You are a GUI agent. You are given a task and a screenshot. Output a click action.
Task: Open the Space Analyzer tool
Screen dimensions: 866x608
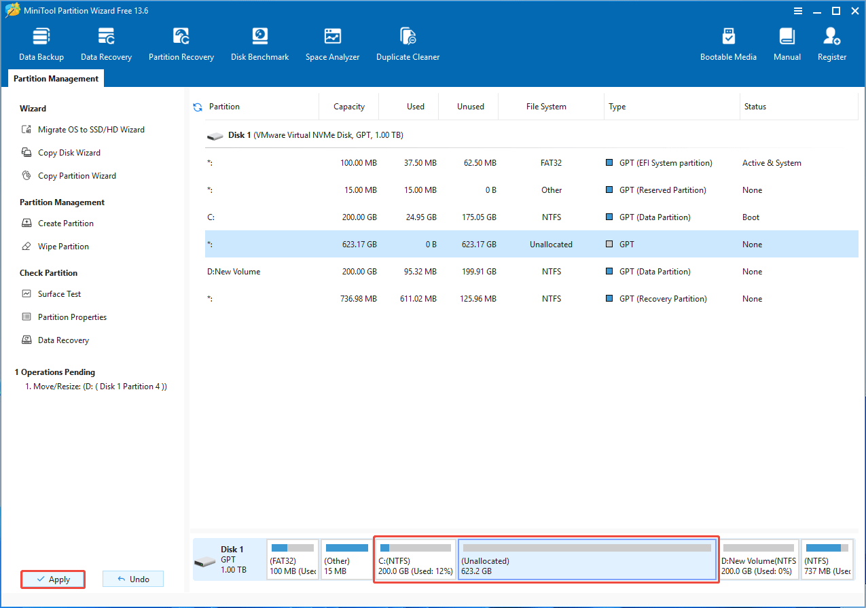point(332,45)
